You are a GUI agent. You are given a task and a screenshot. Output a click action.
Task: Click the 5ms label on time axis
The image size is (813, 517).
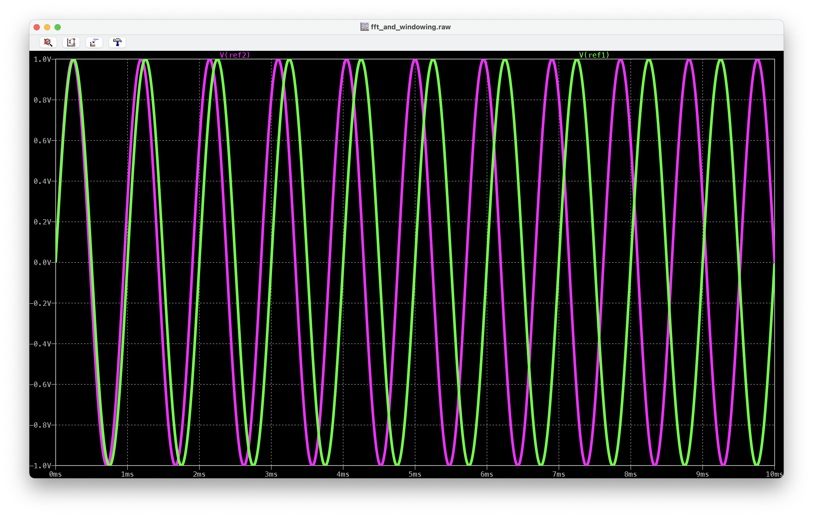pos(415,474)
